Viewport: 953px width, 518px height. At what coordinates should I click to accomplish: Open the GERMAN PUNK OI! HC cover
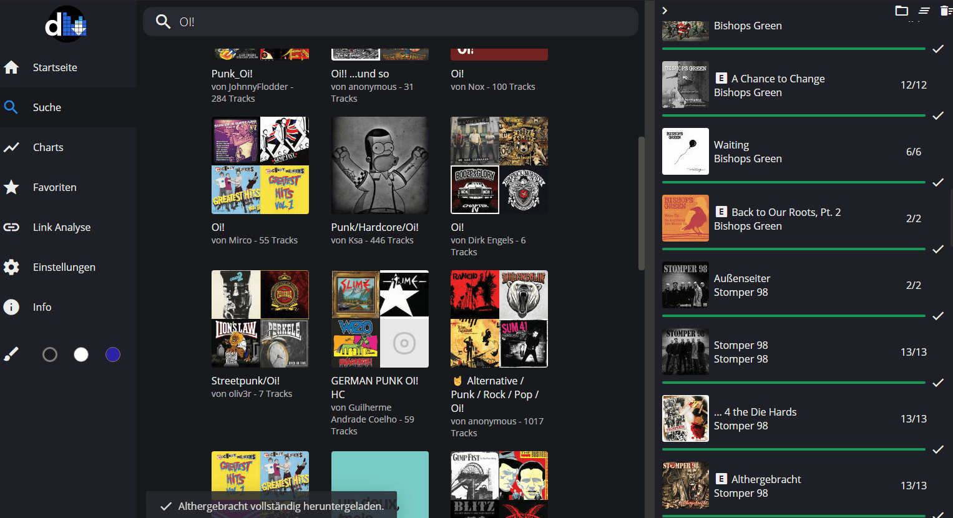(380, 319)
